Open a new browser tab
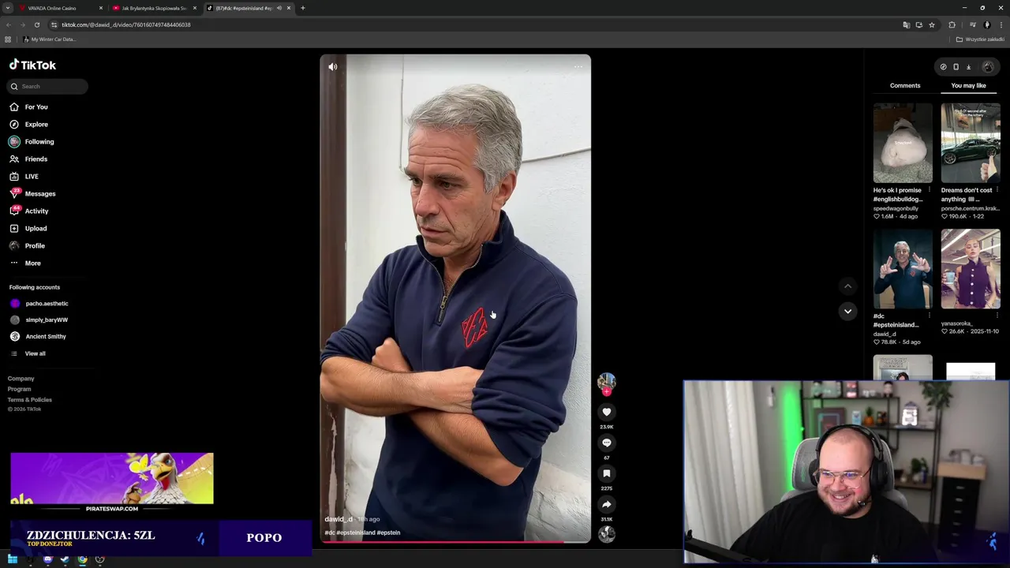The width and height of the screenshot is (1010, 568). pos(303,8)
